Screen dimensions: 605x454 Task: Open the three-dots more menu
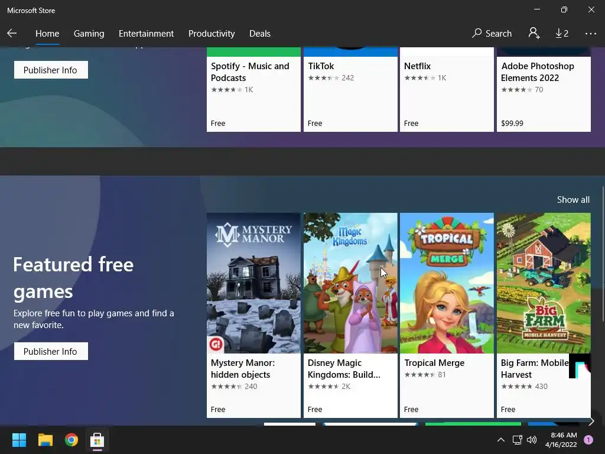coord(590,34)
